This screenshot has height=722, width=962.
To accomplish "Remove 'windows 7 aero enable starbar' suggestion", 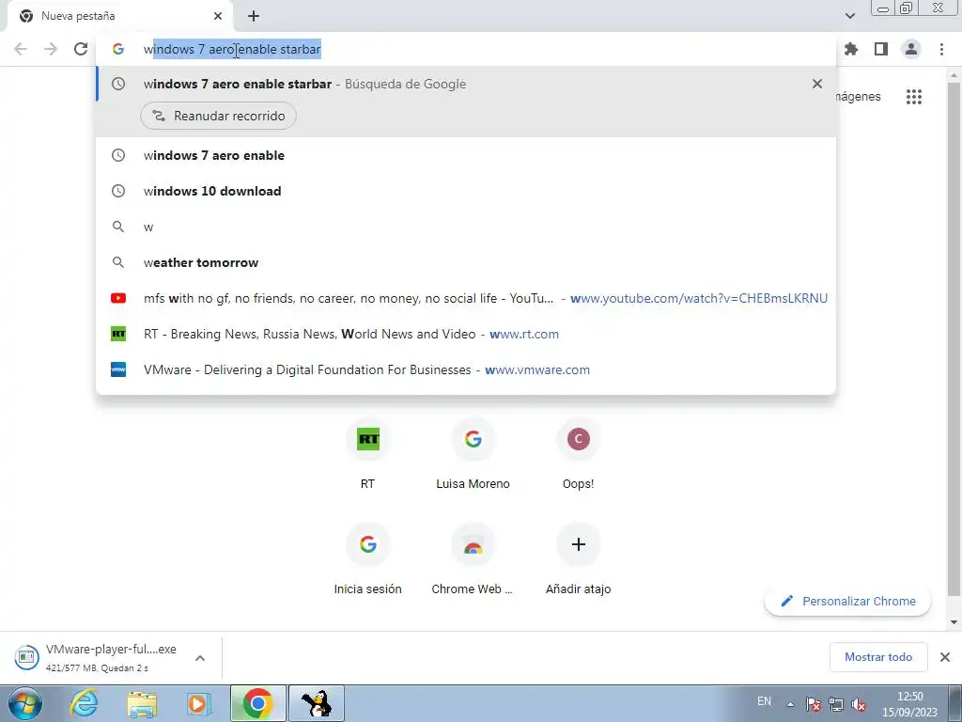I will point(816,84).
